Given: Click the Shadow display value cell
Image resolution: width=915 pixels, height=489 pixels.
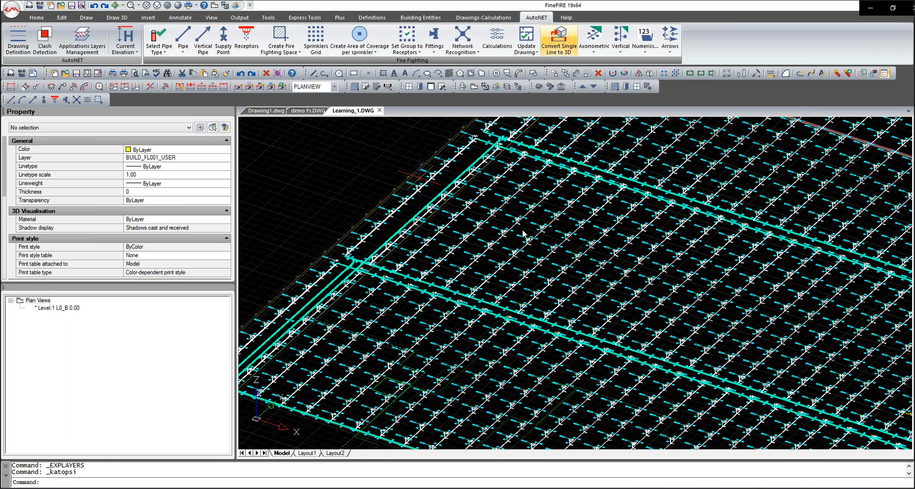Looking at the screenshot, I should (177, 228).
